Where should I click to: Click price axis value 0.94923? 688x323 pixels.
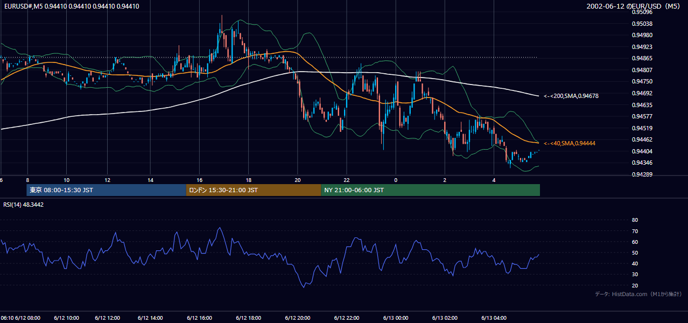click(642, 47)
